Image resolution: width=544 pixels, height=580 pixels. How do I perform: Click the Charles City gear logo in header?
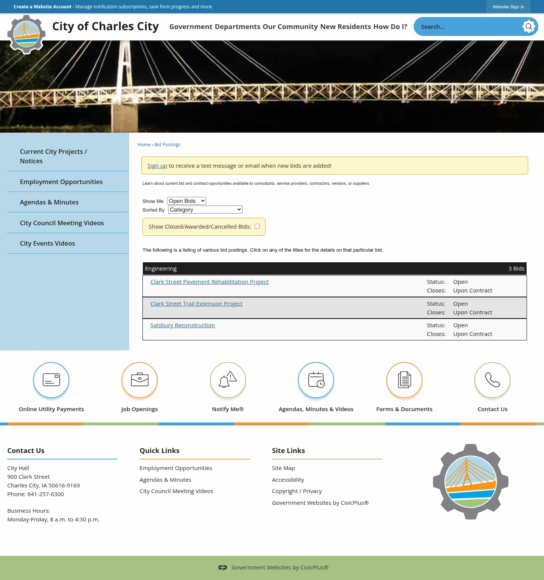tap(26, 34)
